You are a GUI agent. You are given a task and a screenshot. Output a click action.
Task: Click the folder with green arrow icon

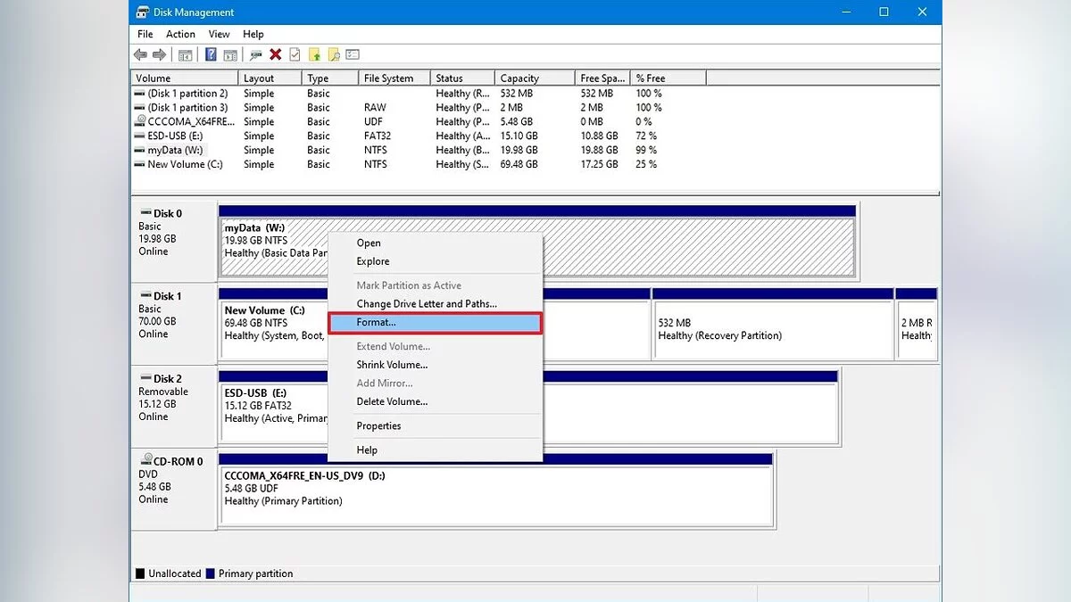pyautogui.click(x=313, y=55)
